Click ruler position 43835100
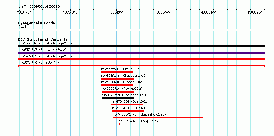274x136 pixels. click(x=209, y=12)
